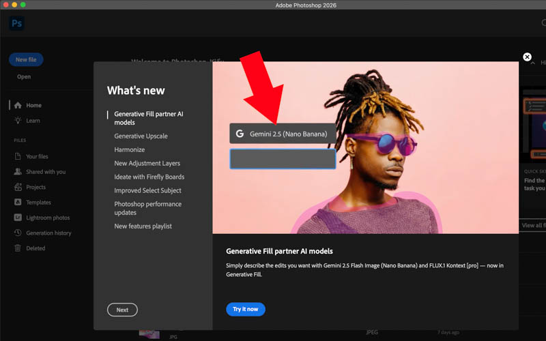This screenshot has height=341, width=546.
Task: Click the Your files document icon
Action: point(18,156)
